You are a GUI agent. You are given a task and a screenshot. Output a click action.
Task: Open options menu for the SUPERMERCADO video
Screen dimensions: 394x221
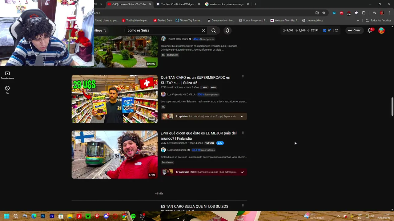(x=243, y=77)
